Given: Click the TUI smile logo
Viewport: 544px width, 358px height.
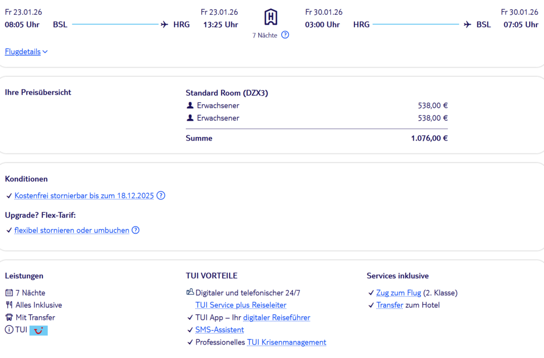Looking at the screenshot, I should [x=39, y=330].
